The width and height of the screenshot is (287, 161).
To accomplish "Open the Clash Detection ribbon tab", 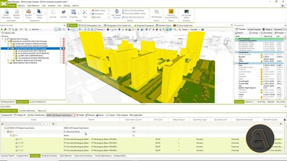I will (x=33, y=6).
